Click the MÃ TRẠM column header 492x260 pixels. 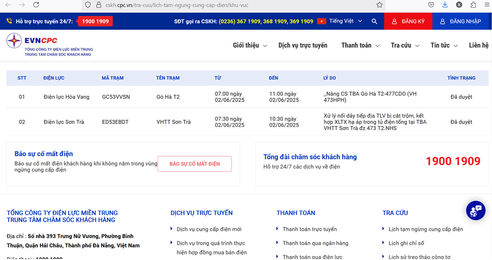[x=112, y=78]
